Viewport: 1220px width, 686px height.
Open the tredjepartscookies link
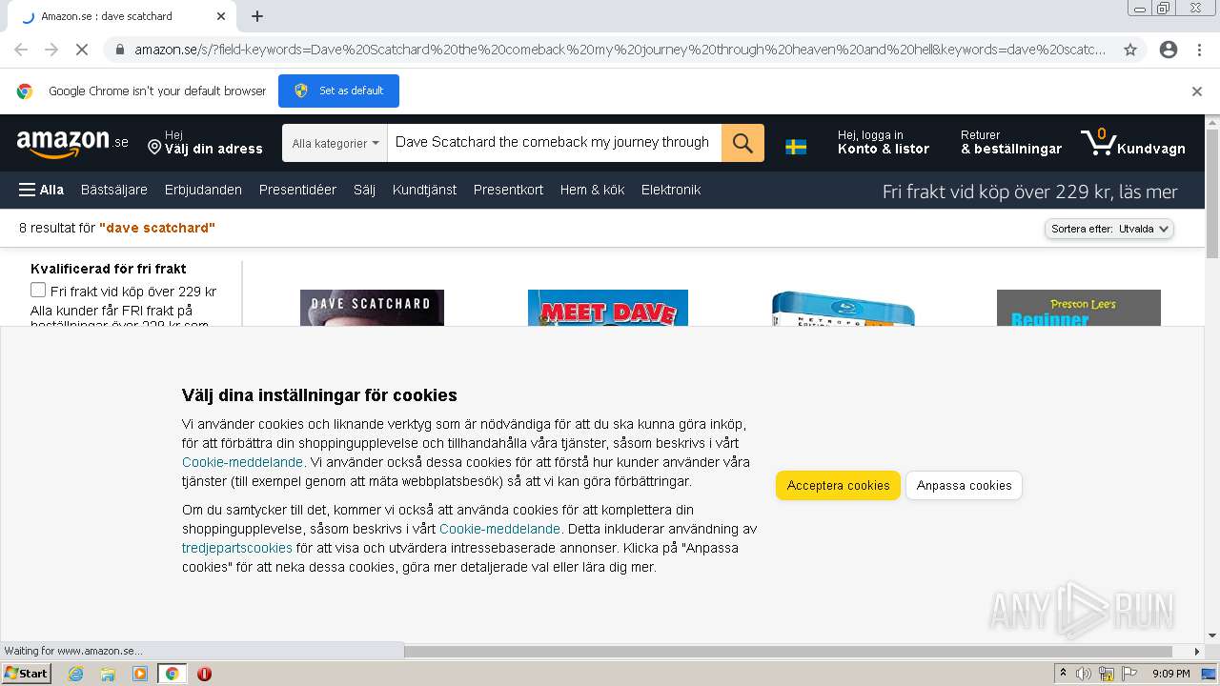(x=237, y=548)
